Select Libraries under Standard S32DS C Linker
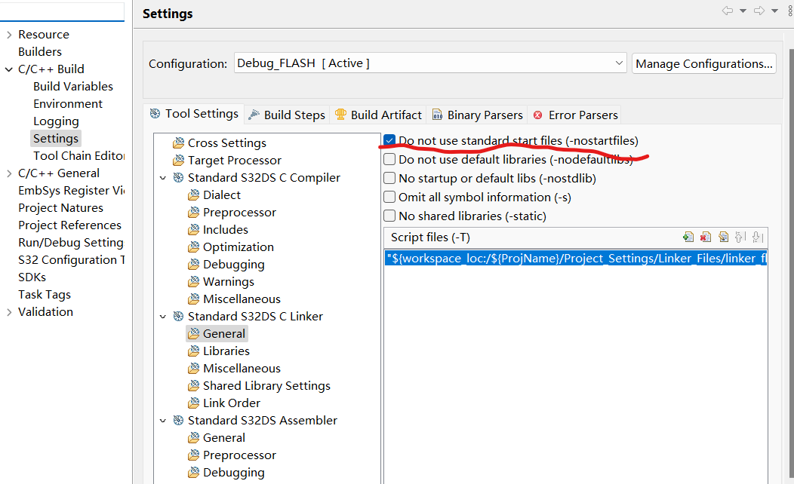The image size is (794, 484). [x=226, y=351]
